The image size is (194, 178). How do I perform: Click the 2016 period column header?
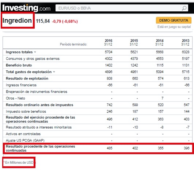click(x=108, y=42)
